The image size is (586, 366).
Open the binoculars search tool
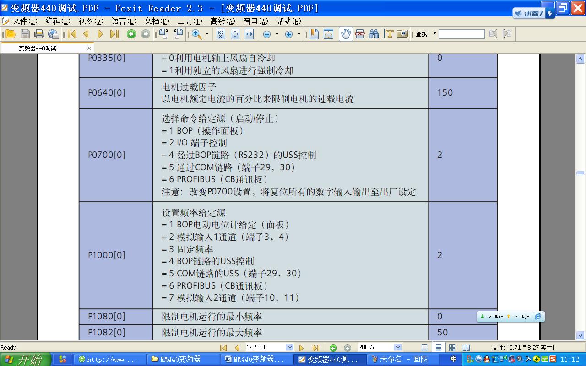click(374, 34)
